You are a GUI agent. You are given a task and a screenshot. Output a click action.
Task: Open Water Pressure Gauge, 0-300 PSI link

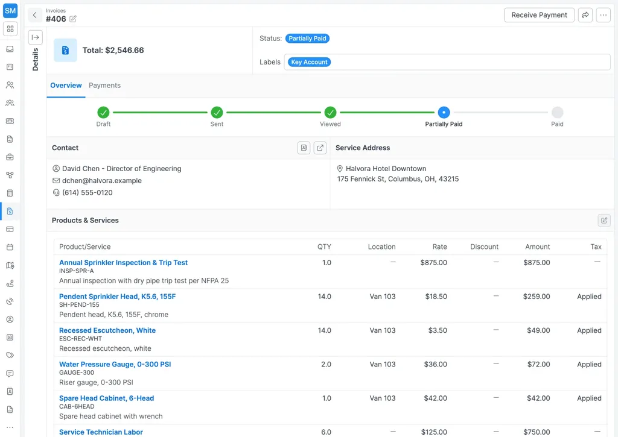[x=115, y=364]
